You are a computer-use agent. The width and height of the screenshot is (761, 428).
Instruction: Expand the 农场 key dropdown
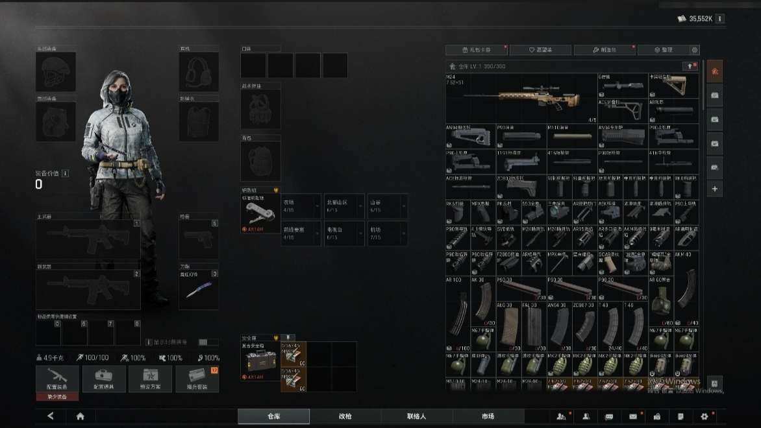click(316, 206)
